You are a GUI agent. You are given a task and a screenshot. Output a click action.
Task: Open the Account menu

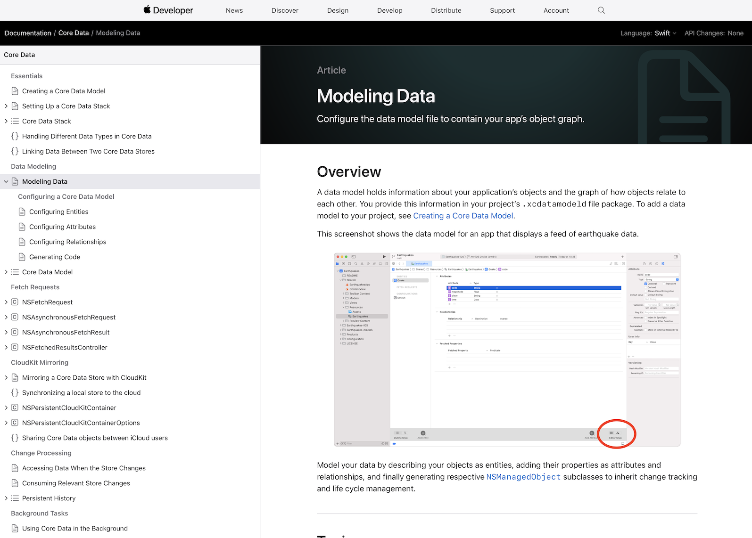(556, 10)
